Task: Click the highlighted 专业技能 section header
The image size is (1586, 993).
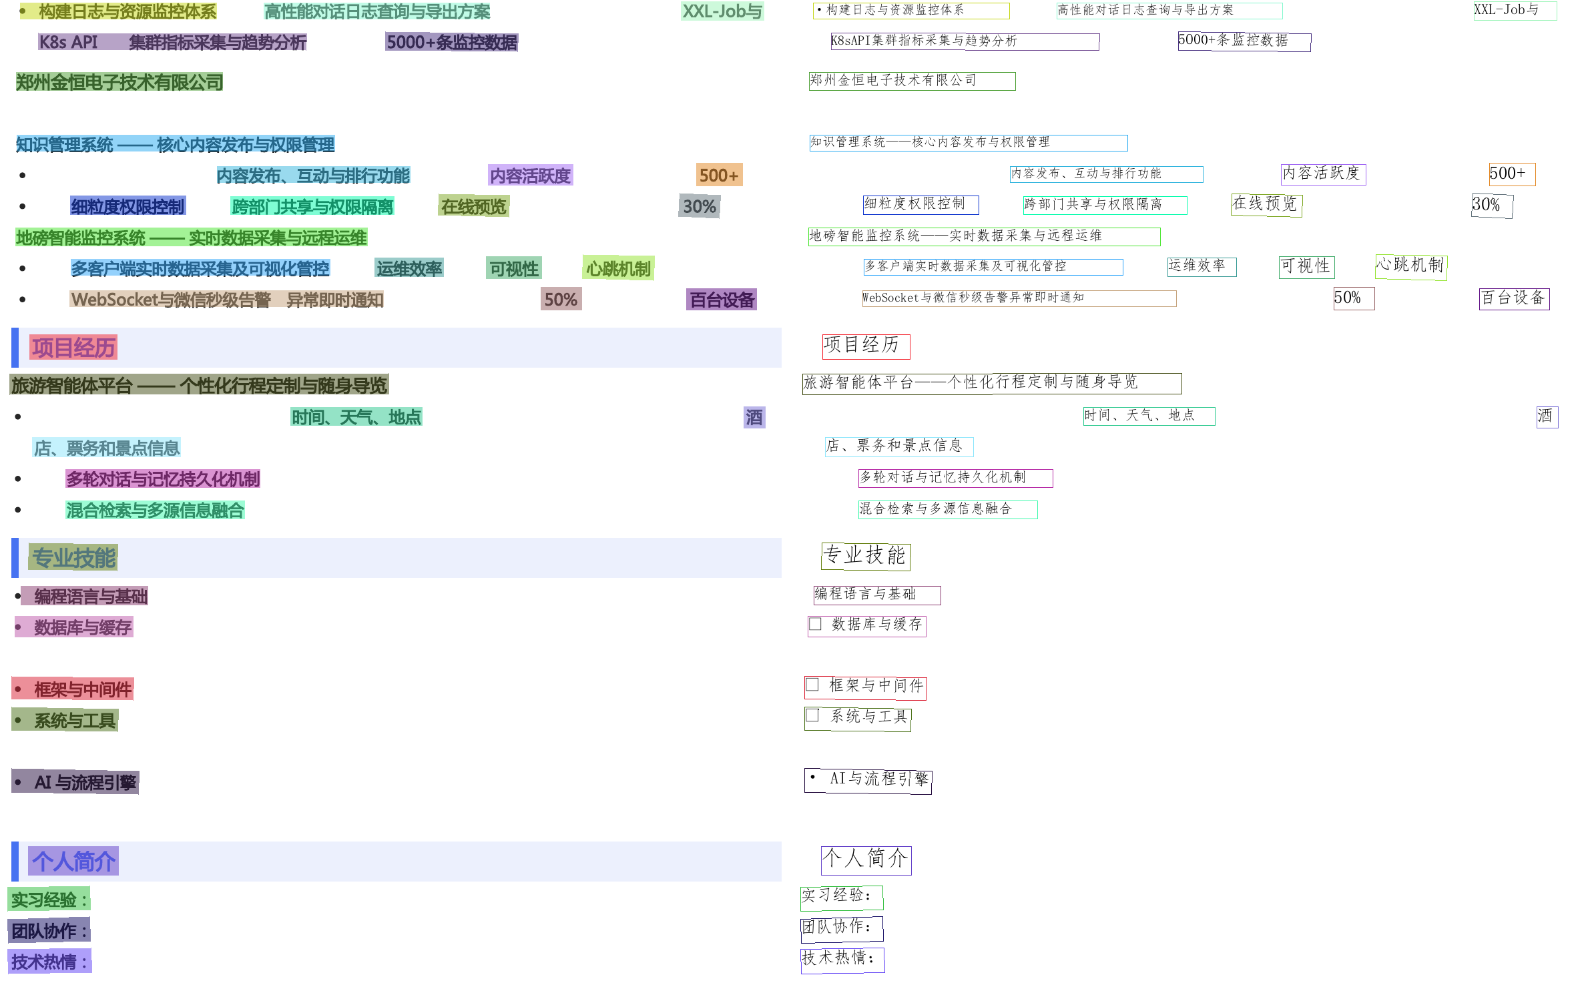Action: (73, 558)
